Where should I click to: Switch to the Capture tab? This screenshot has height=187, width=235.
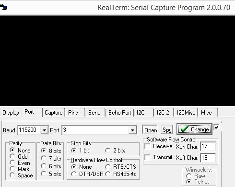(54, 113)
